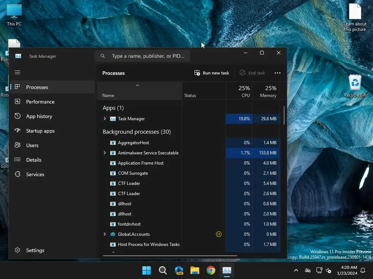Sort by Name column header
This screenshot has width=373, height=279.
140,91
